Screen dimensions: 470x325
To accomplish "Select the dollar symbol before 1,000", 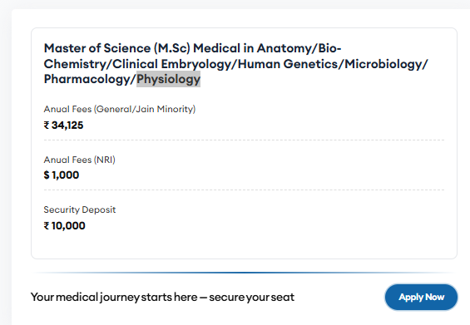I will click(47, 175).
